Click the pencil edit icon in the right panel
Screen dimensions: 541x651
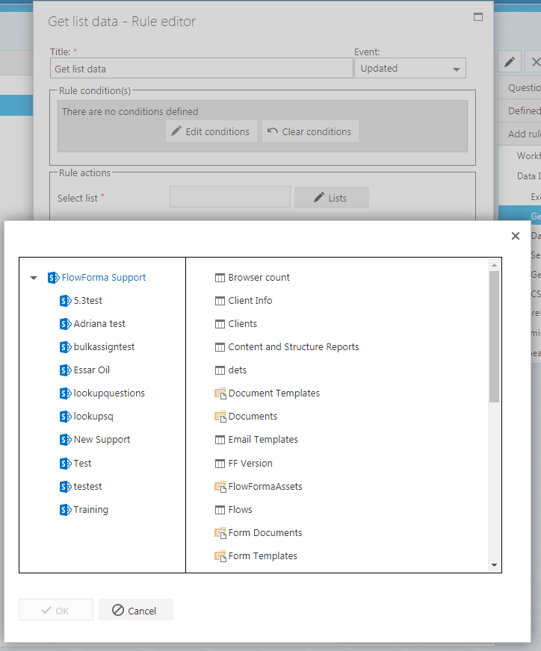click(510, 62)
